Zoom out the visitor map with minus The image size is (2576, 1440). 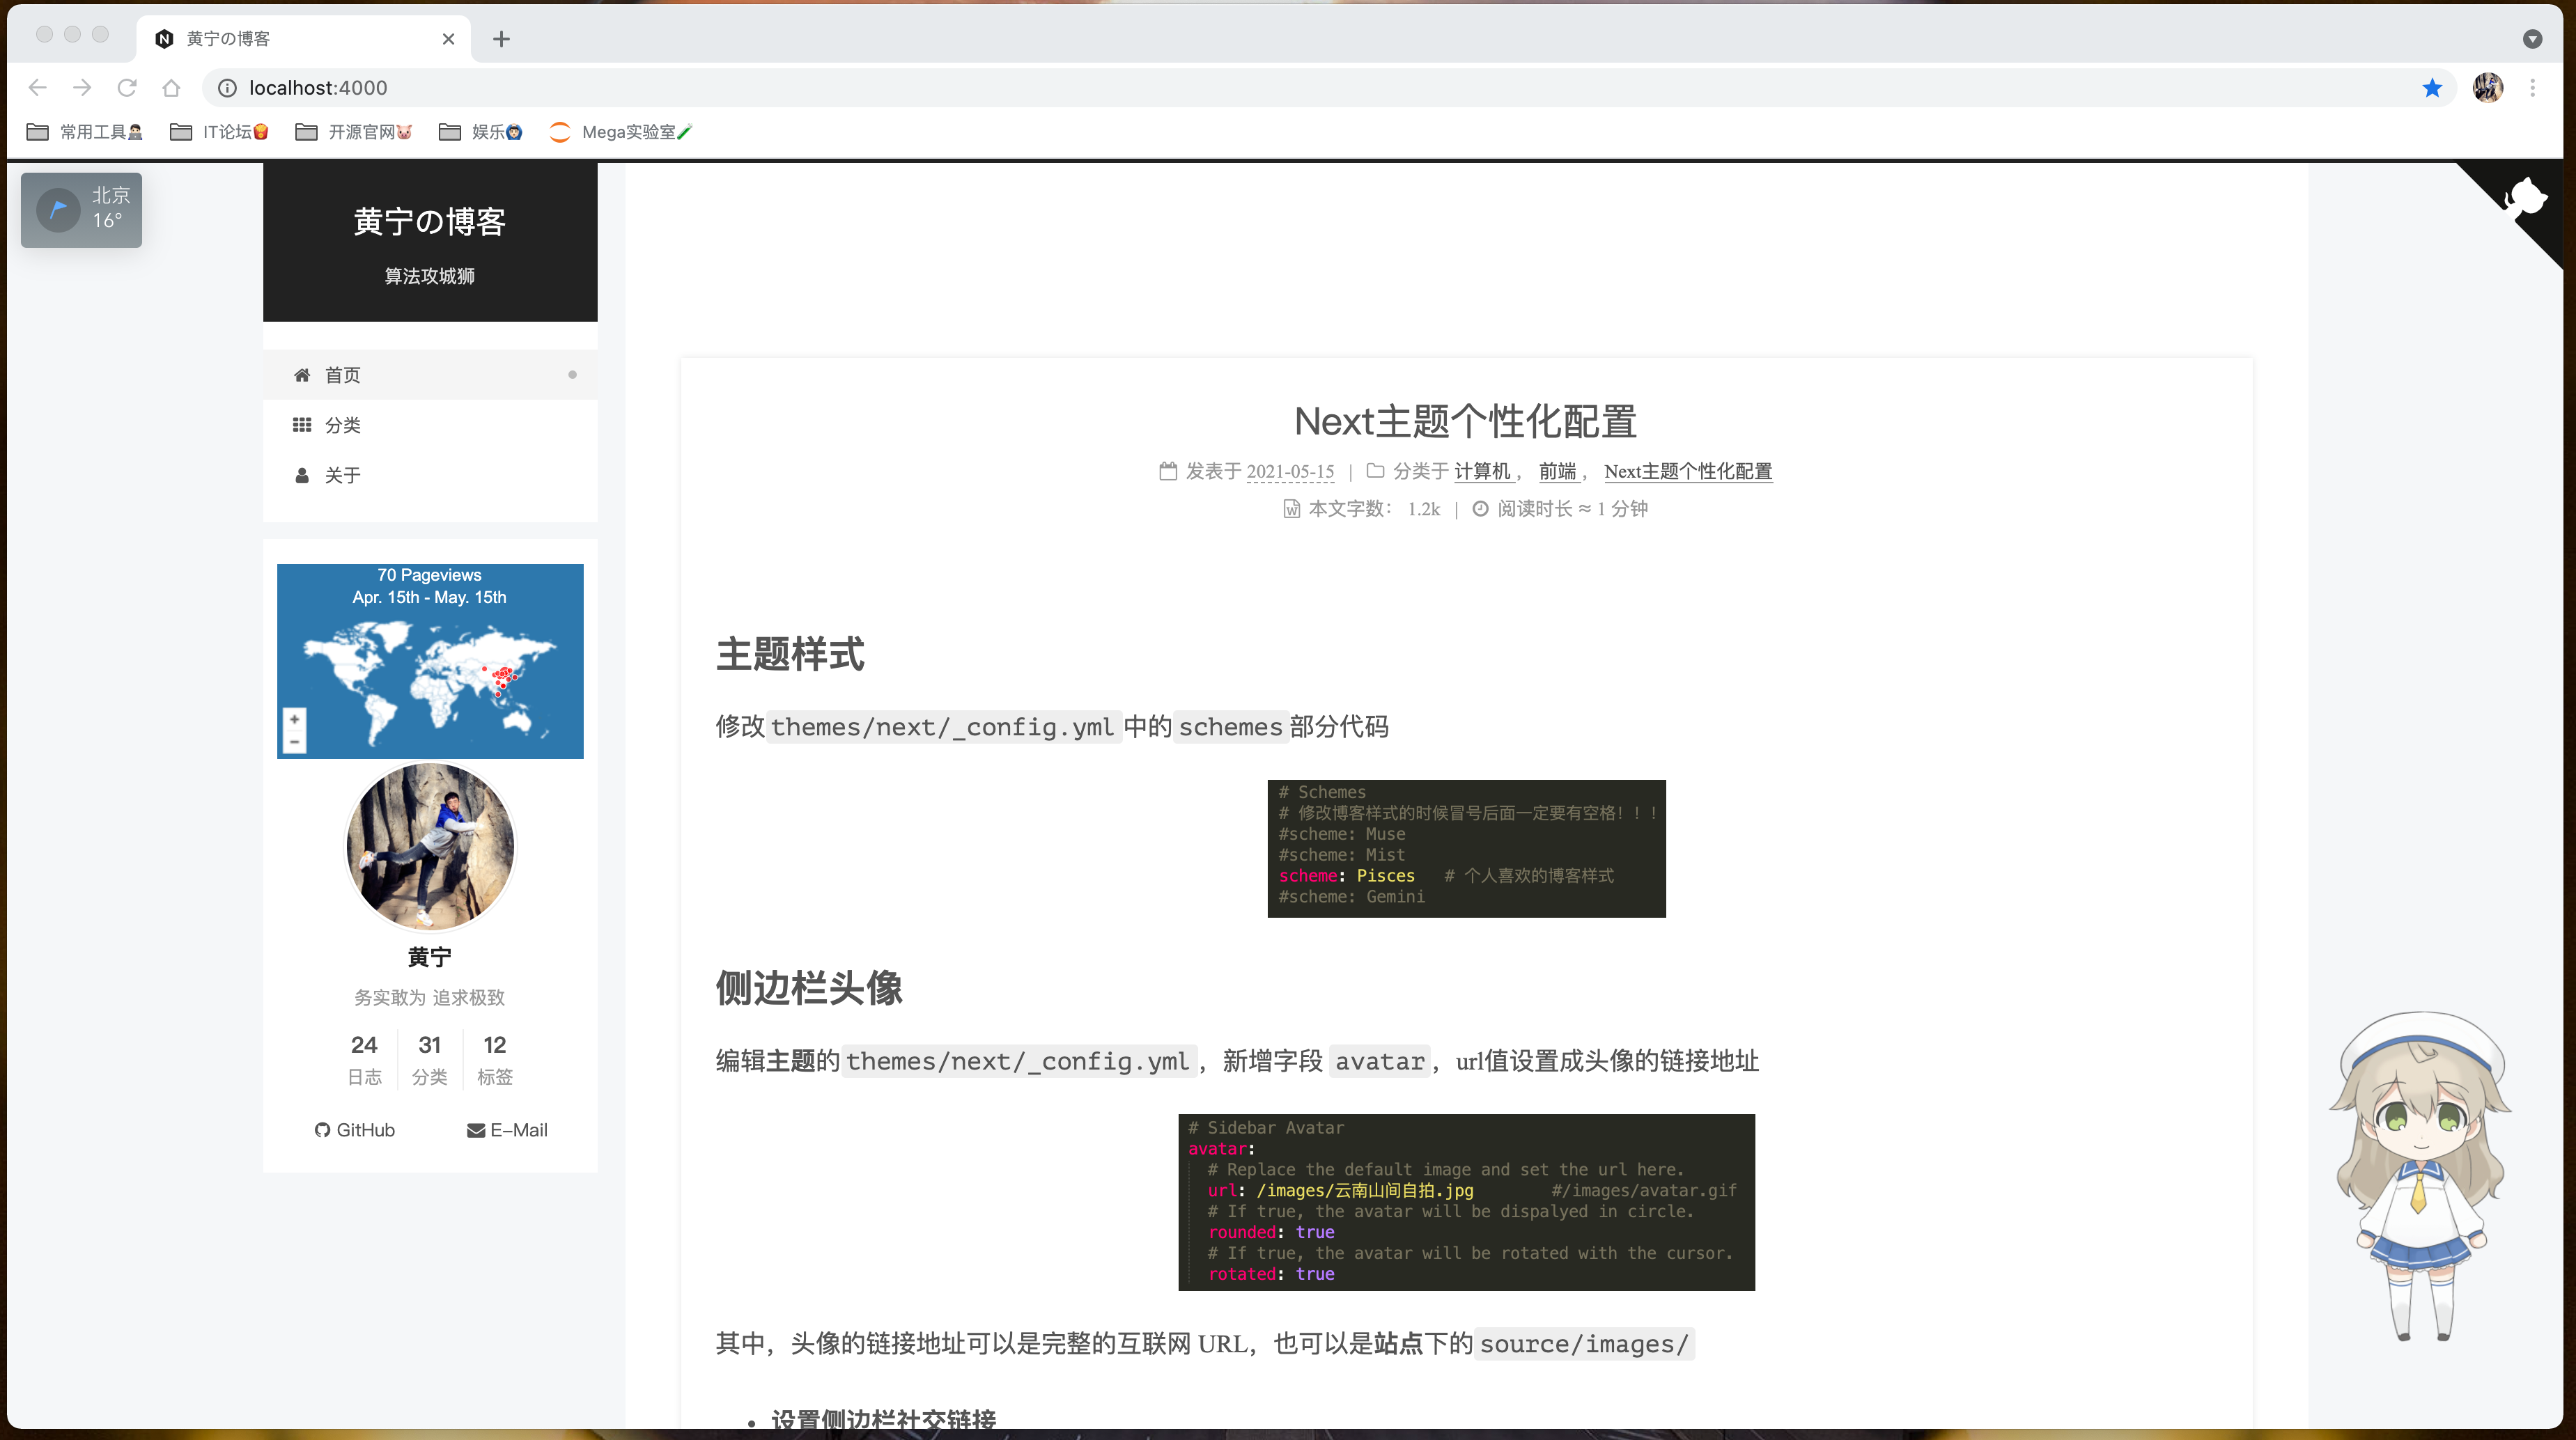click(294, 742)
